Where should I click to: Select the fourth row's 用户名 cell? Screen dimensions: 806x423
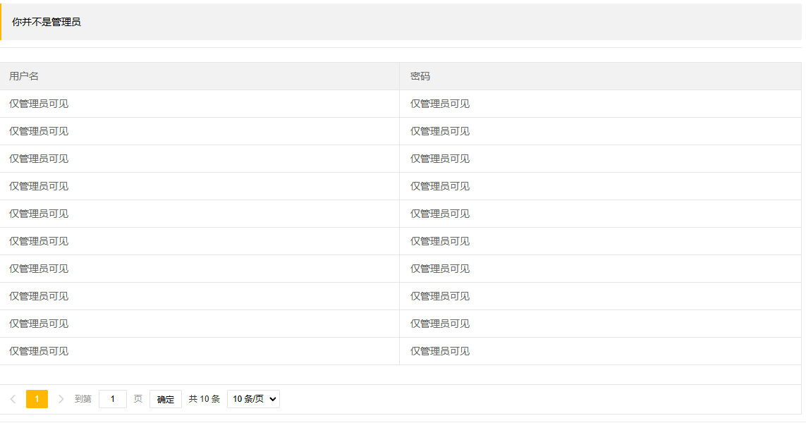39,186
